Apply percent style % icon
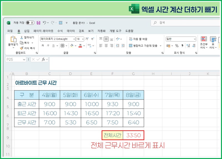222x159 pixels. pyautogui.click(x=177, y=46)
